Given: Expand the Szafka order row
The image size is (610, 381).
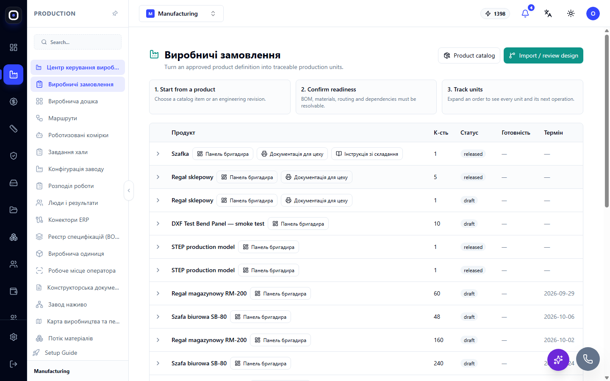Looking at the screenshot, I should 158,154.
